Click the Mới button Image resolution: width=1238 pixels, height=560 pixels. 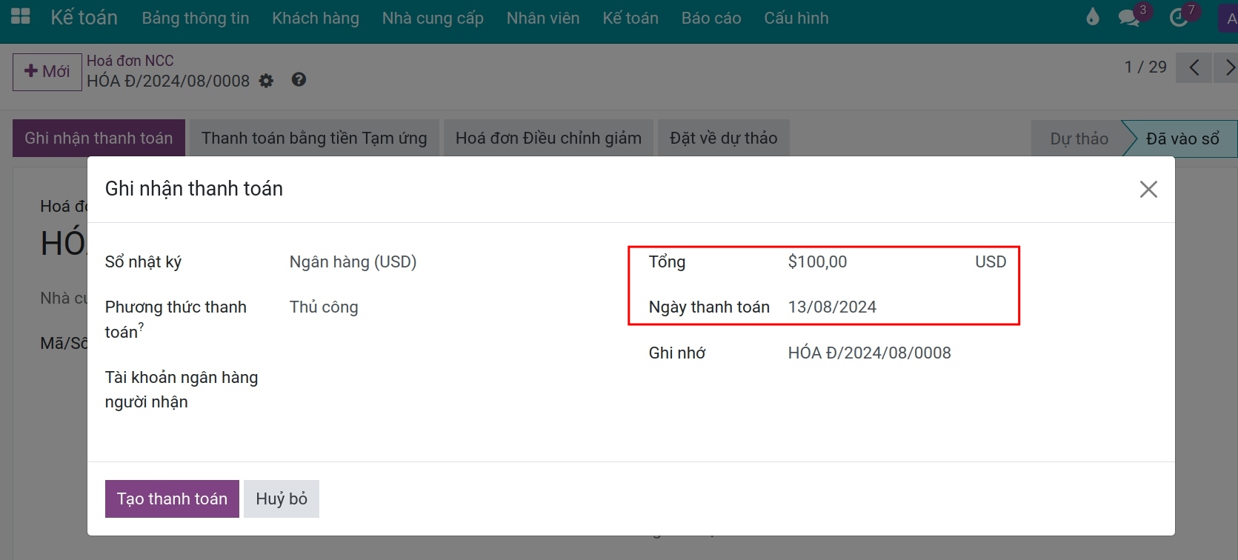coord(47,72)
